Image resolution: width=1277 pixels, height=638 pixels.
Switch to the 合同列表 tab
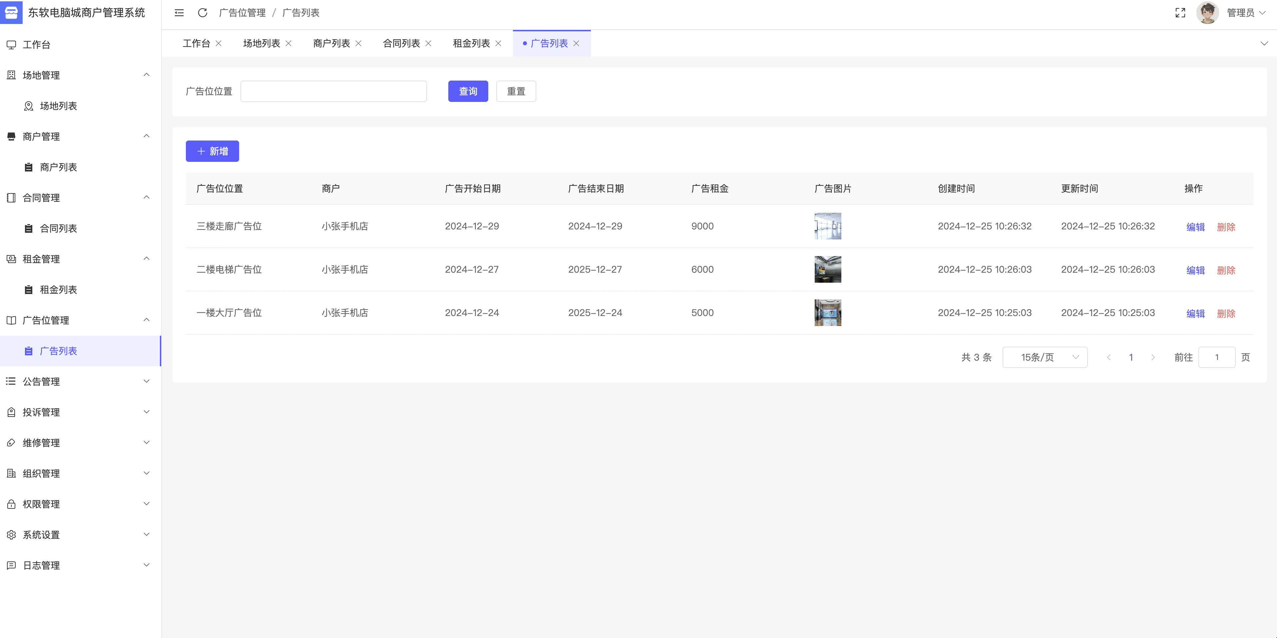(401, 44)
